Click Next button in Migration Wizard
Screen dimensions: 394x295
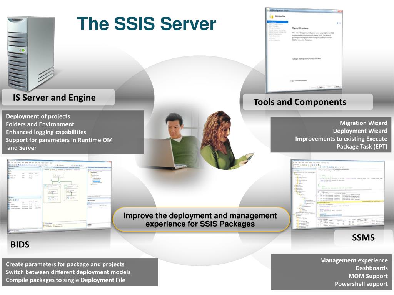[x=321, y=87]
